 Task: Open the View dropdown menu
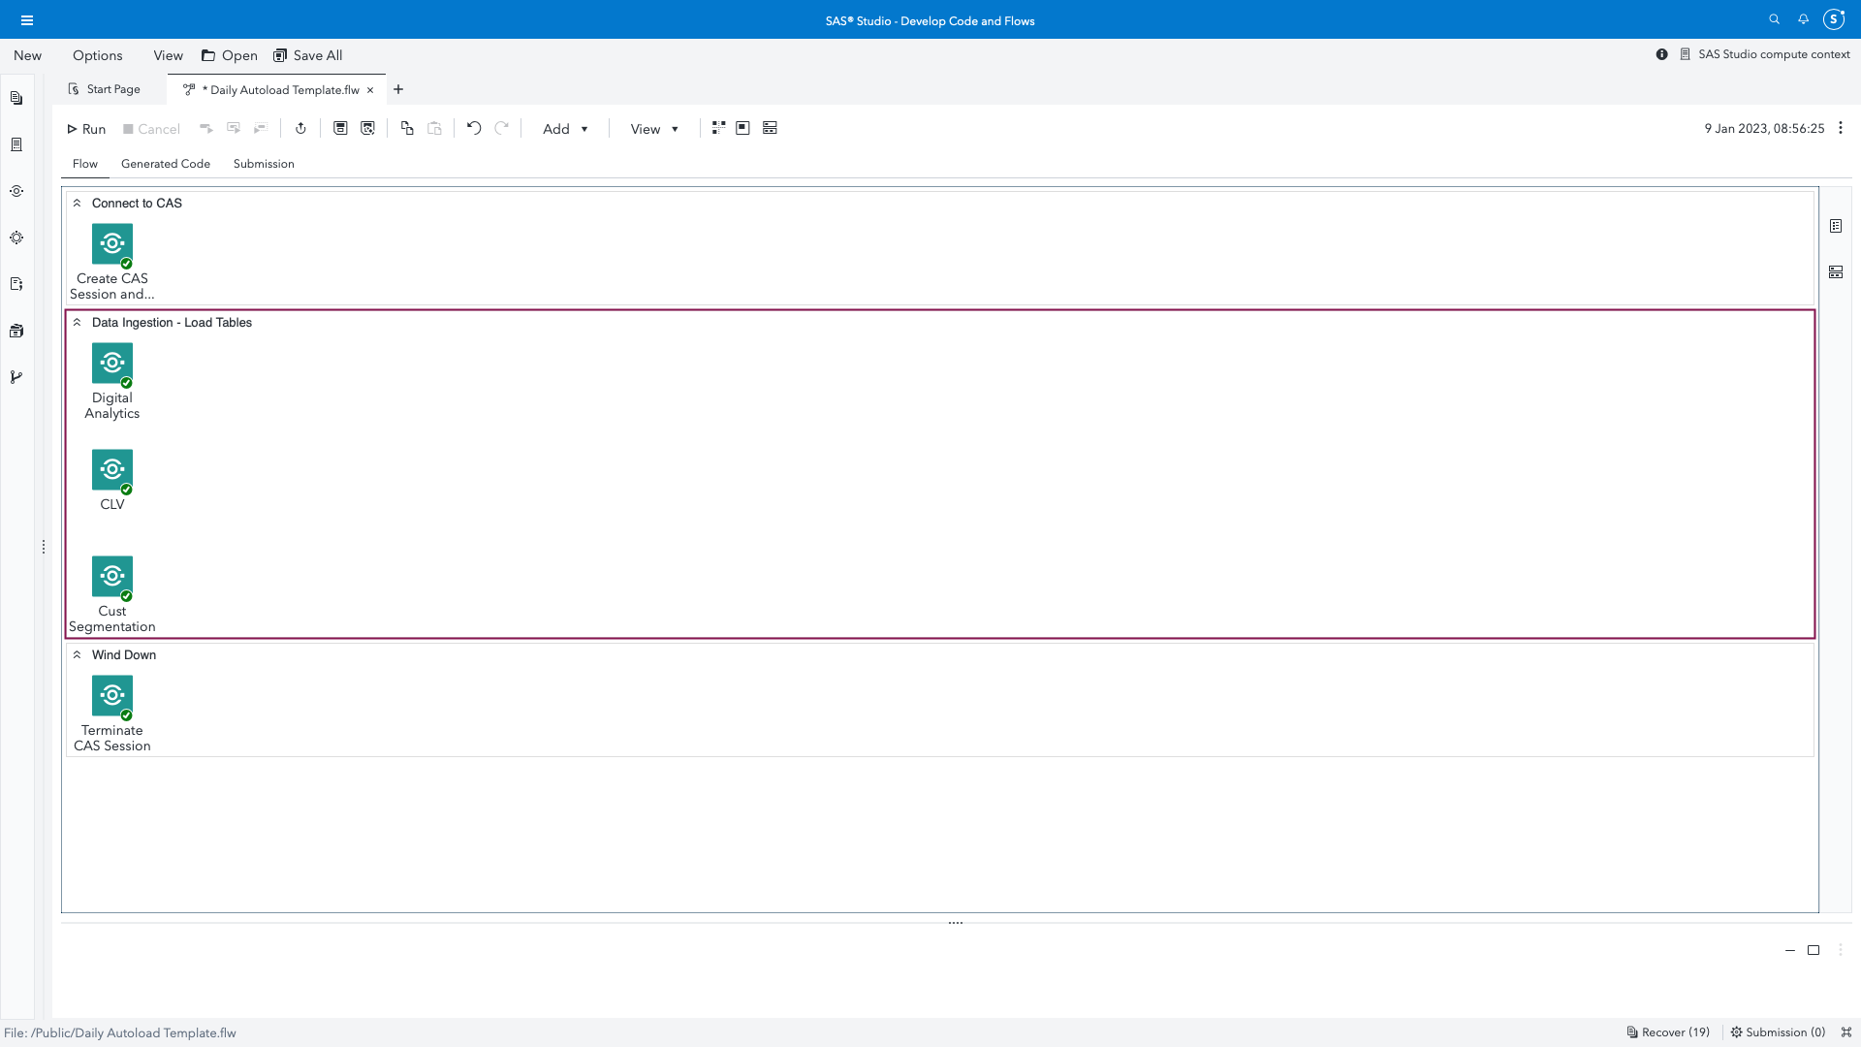pyautogui.click(x=653, y=128)
